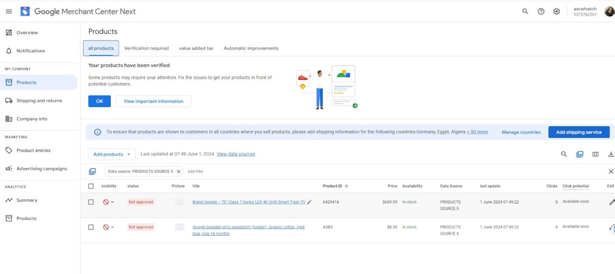Click the $8.50 price cell

tap(392, 227)
